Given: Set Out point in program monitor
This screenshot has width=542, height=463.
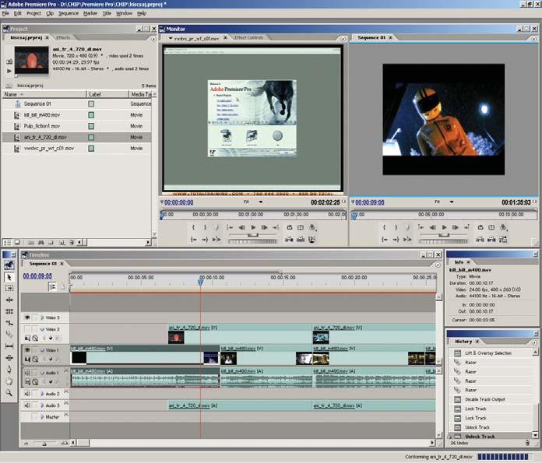Looking at the screenshot, I should click(x=396, y=227).
